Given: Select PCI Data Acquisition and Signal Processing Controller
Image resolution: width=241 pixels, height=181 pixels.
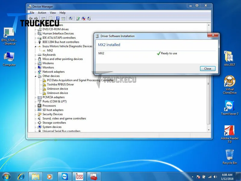Looking at the screenshot, I should tap(80, 80).
